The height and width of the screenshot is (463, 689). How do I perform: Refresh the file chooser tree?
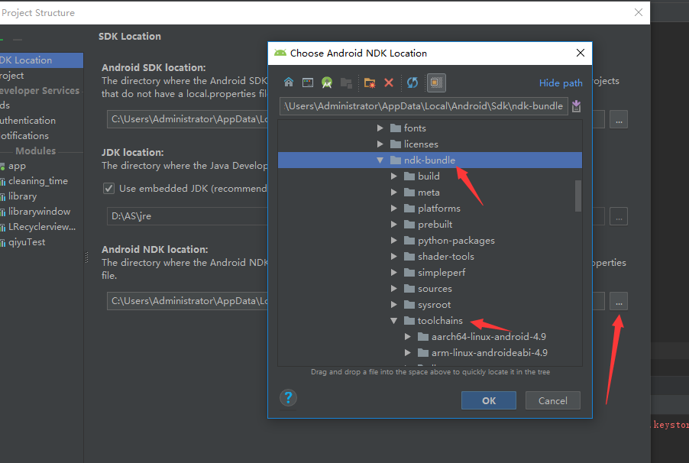(x=410, y=82)
